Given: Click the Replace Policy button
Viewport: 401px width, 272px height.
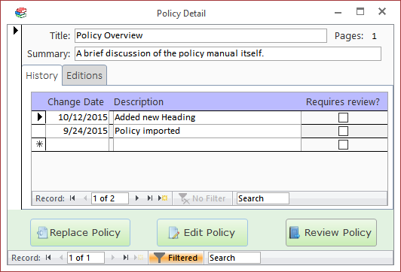Looking at the screenshot, I should pos(81,232).
